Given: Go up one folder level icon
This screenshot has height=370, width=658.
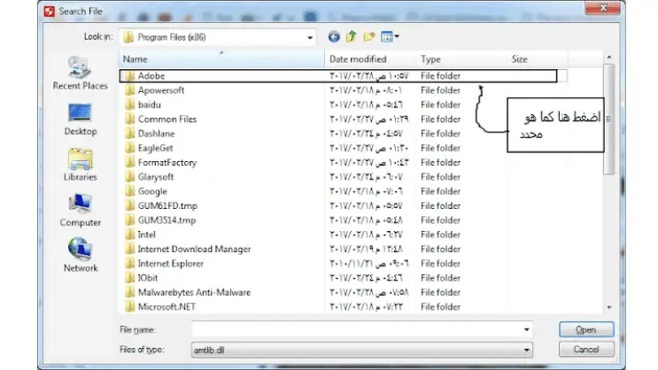Looking at the screenshot, I should [x=352, y=37].
